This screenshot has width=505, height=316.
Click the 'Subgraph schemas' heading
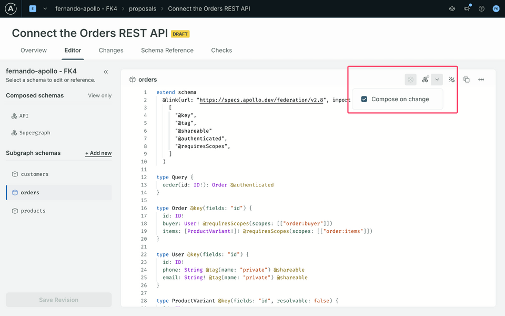pos(33,153)
